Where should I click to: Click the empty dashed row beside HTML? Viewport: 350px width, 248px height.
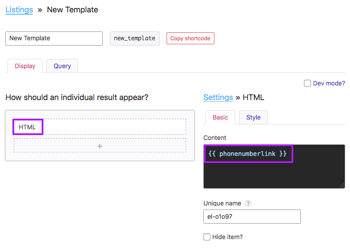click(114, 127)
